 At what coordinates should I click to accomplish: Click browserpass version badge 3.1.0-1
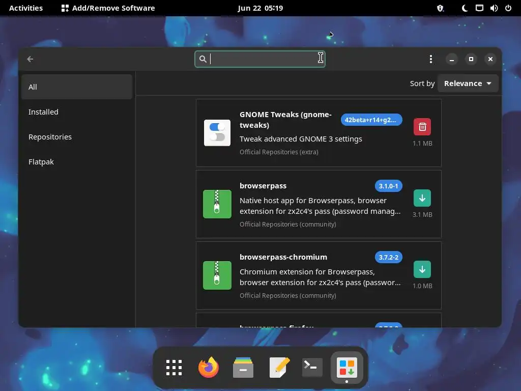pos(388,186)
